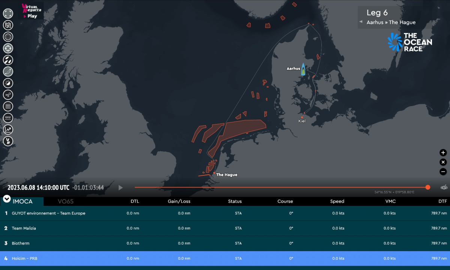The width and height of the screenshot is (450, 270).
Task: Zoom in with the plus button
Action: [x=443, y=153]
